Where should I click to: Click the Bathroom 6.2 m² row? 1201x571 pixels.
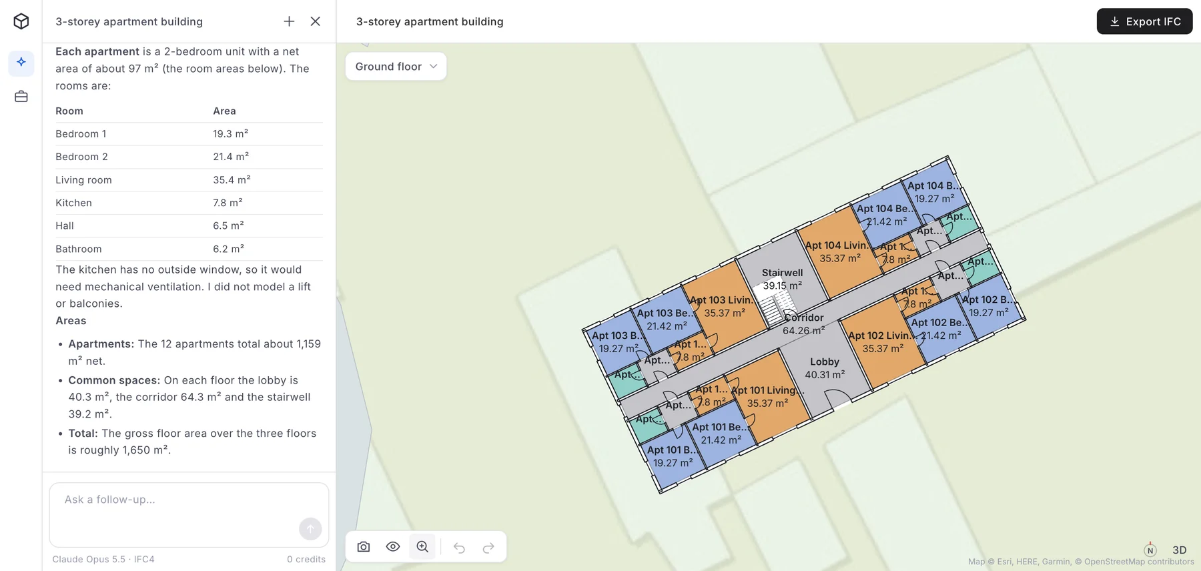pyautogui.click(x=189, y=249)
